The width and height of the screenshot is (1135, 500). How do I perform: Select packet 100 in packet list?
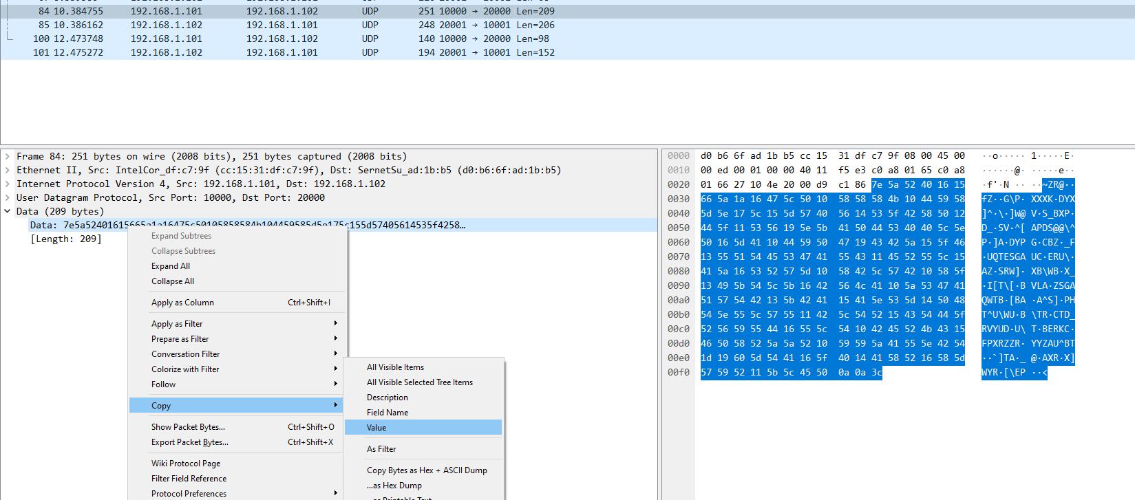[x=567, y=39]
